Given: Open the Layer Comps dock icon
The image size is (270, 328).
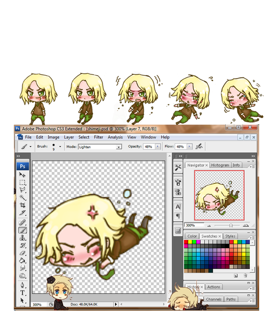Looking at the screenshot, I should (178, 231).
